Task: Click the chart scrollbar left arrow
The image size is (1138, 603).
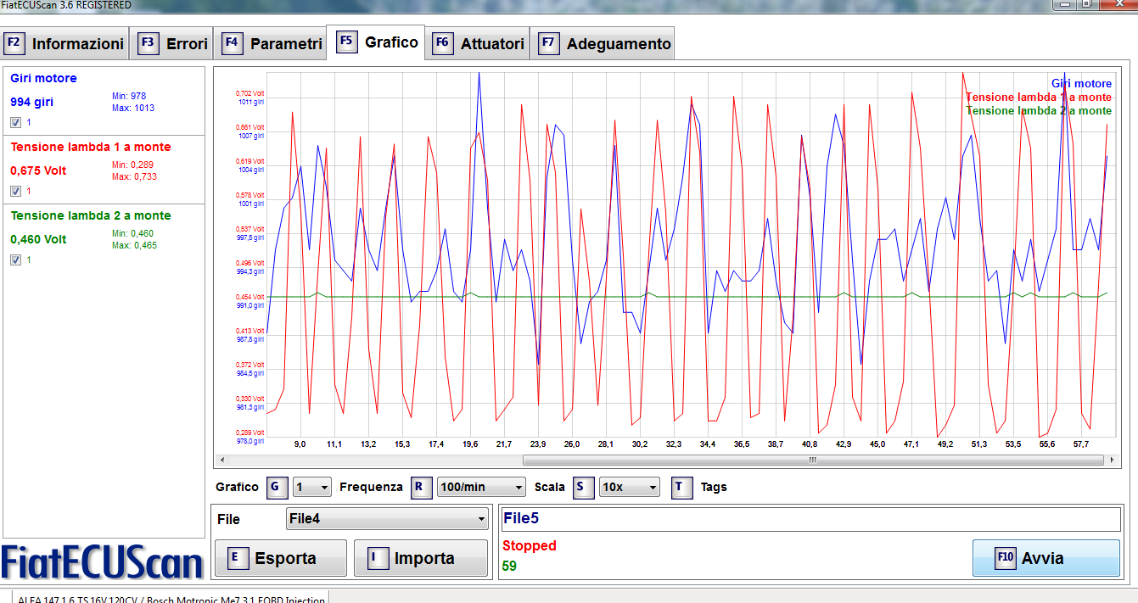Action: tap(222, 460)
